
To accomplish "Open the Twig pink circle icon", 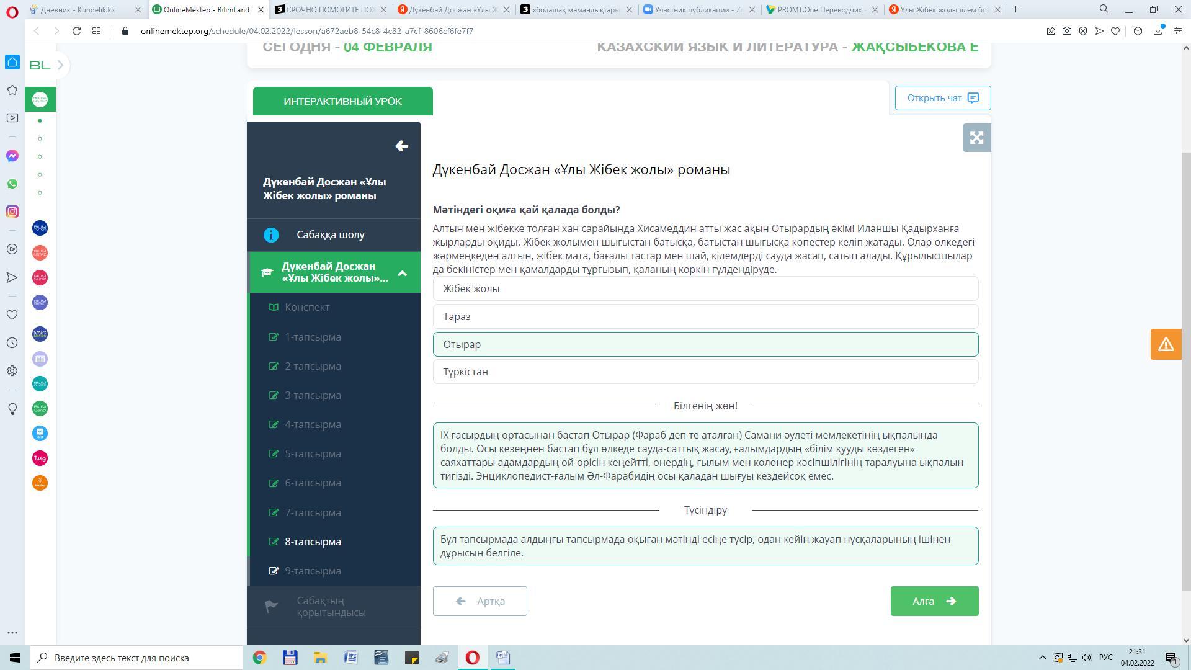I will point(40,458).
